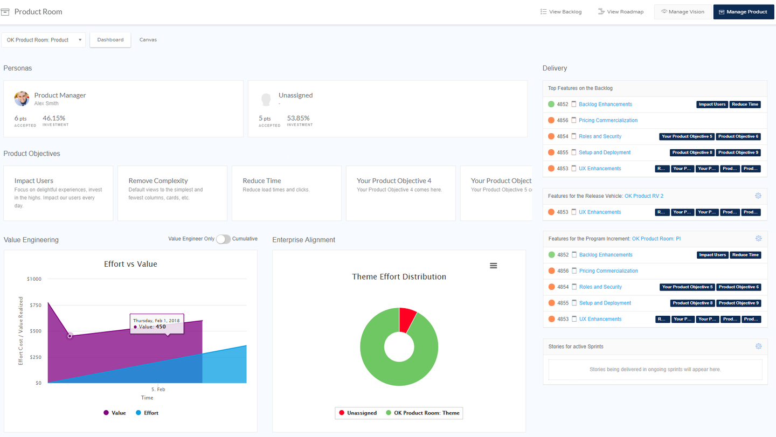Open the View Roadmap link
This screenshot has height=437, width=776.
tap(621, 12)
